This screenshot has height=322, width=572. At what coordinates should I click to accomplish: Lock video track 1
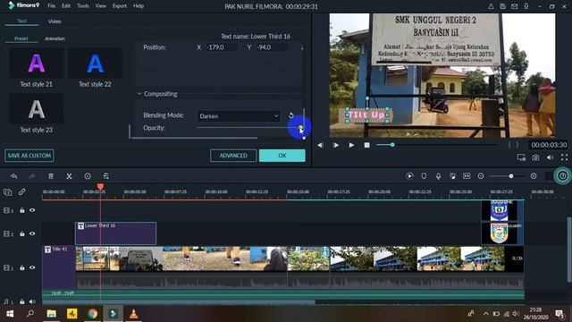[21, 267]
